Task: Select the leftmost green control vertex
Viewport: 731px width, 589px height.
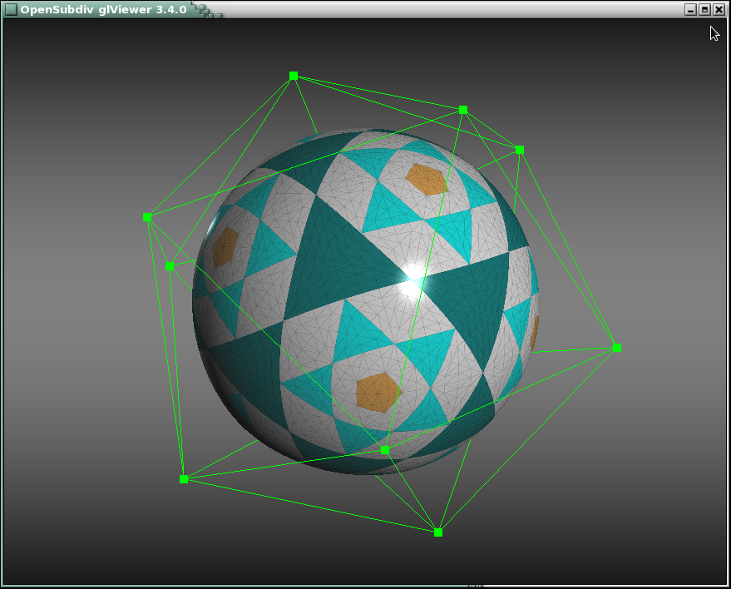Action: point(147,217)
